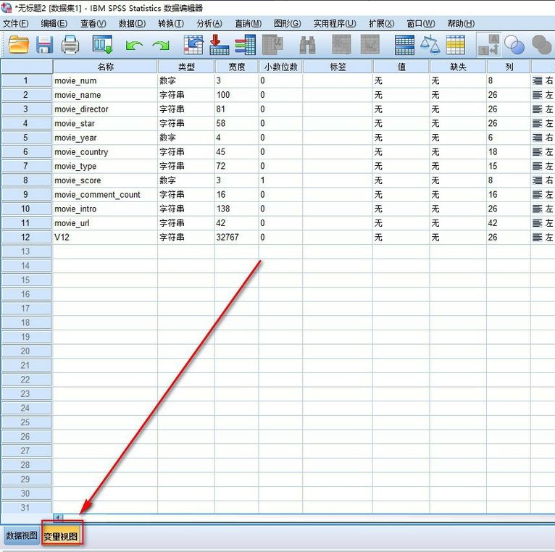Select row header number 12
This screenshot has height=552, width=555.
[26, 237]
